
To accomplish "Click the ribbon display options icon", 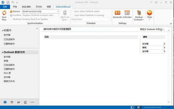I will coord(156,2).
